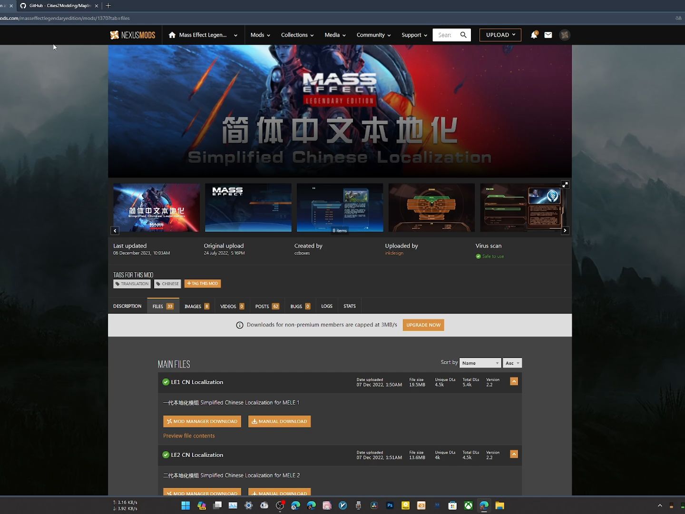Click Manual Download for LE2

click(279, 492)
